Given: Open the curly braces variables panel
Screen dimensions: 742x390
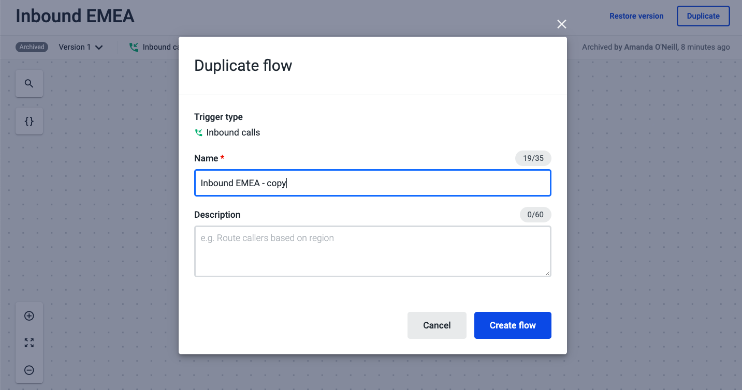Looking at the screenshot, I should 29,121.
